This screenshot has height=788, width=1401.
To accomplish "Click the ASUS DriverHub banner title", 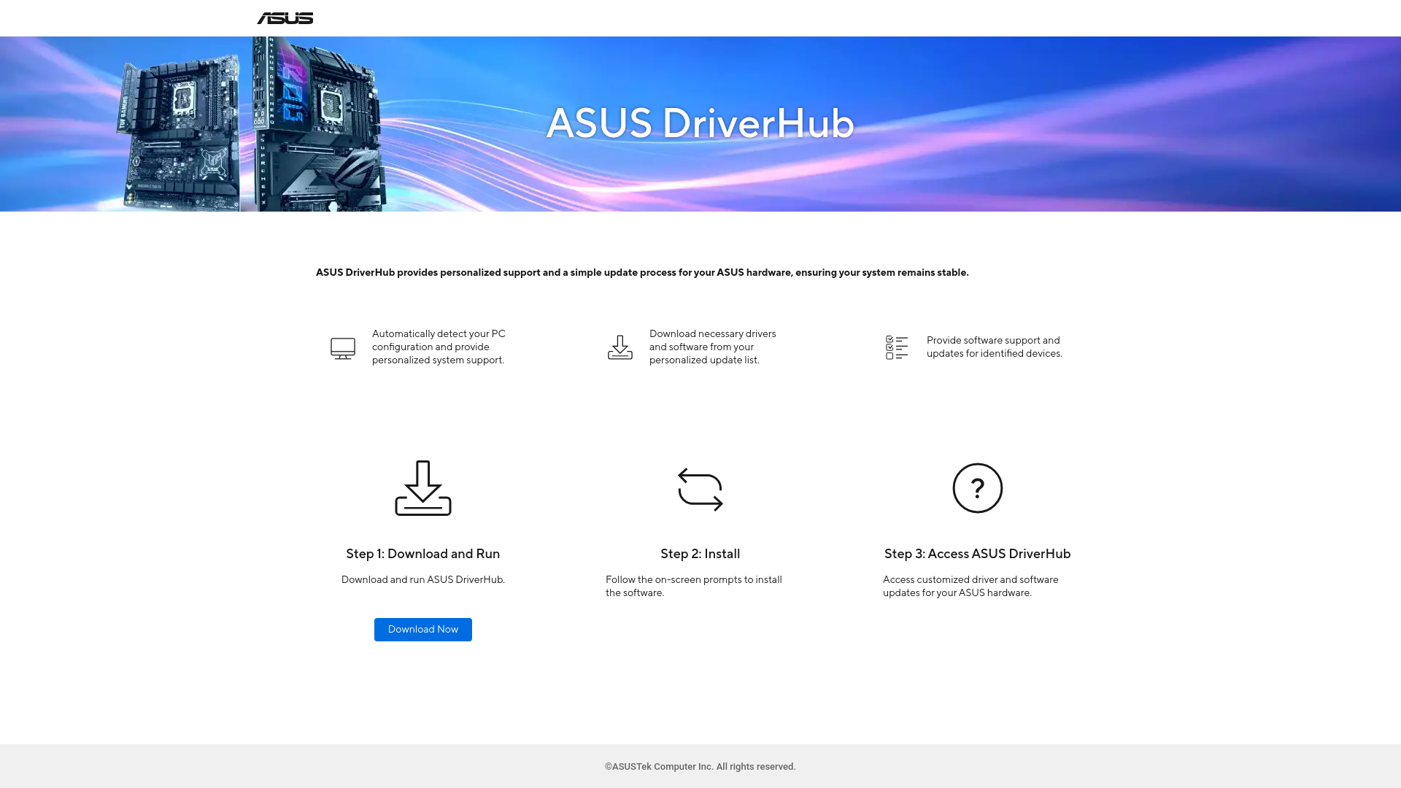I will click(x=700, y=123).
